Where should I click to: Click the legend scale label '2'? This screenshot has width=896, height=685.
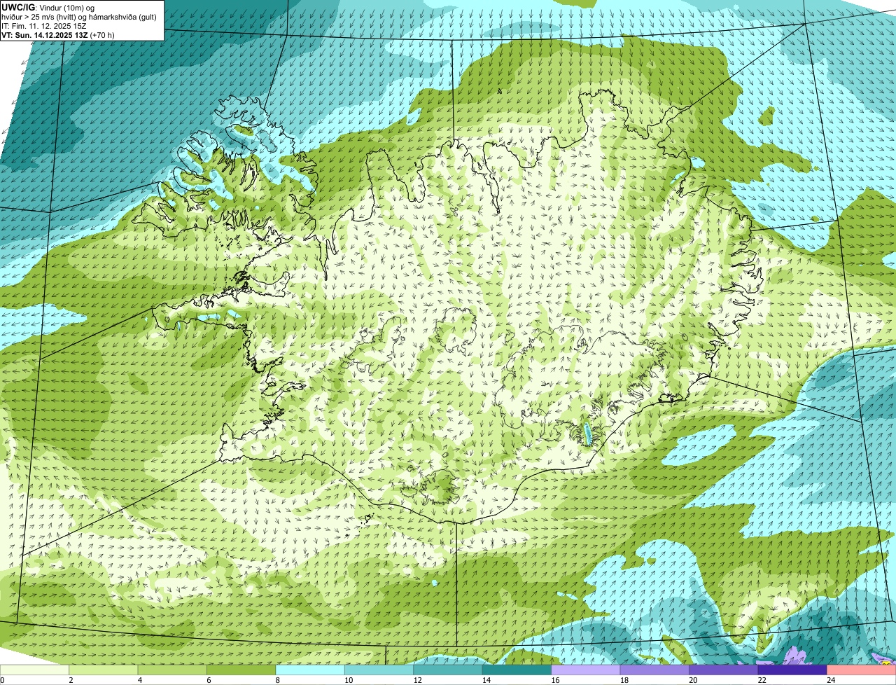coord(71,680)
